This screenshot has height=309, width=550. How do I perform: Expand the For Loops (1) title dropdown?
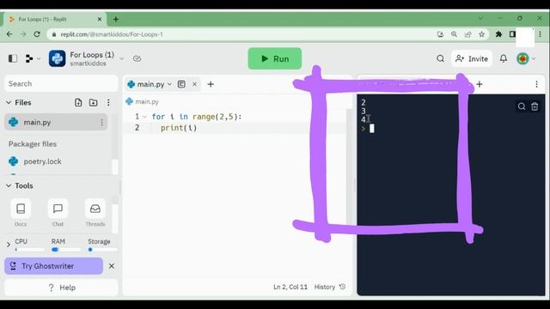(x=122, y=58)
